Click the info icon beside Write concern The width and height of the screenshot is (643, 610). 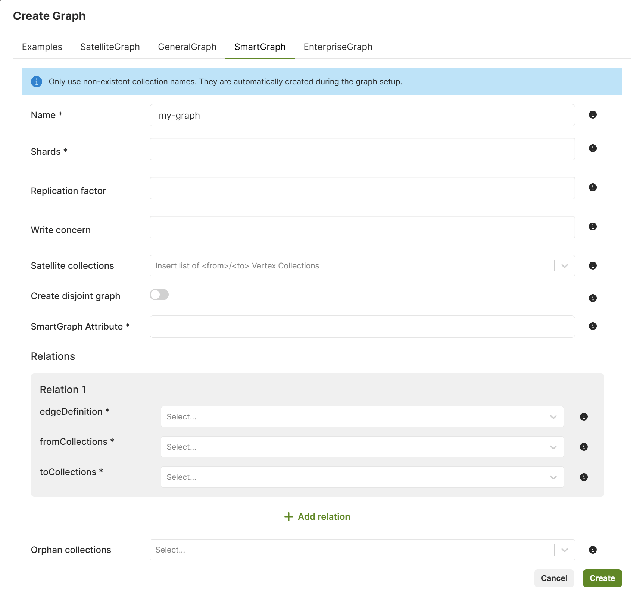(x=593, y=227)
